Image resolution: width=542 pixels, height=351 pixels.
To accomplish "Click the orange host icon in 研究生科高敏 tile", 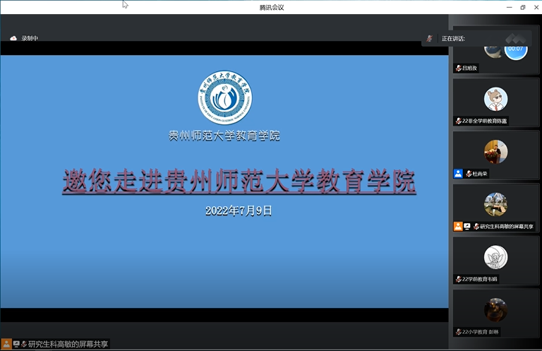I will coord(458,227).
